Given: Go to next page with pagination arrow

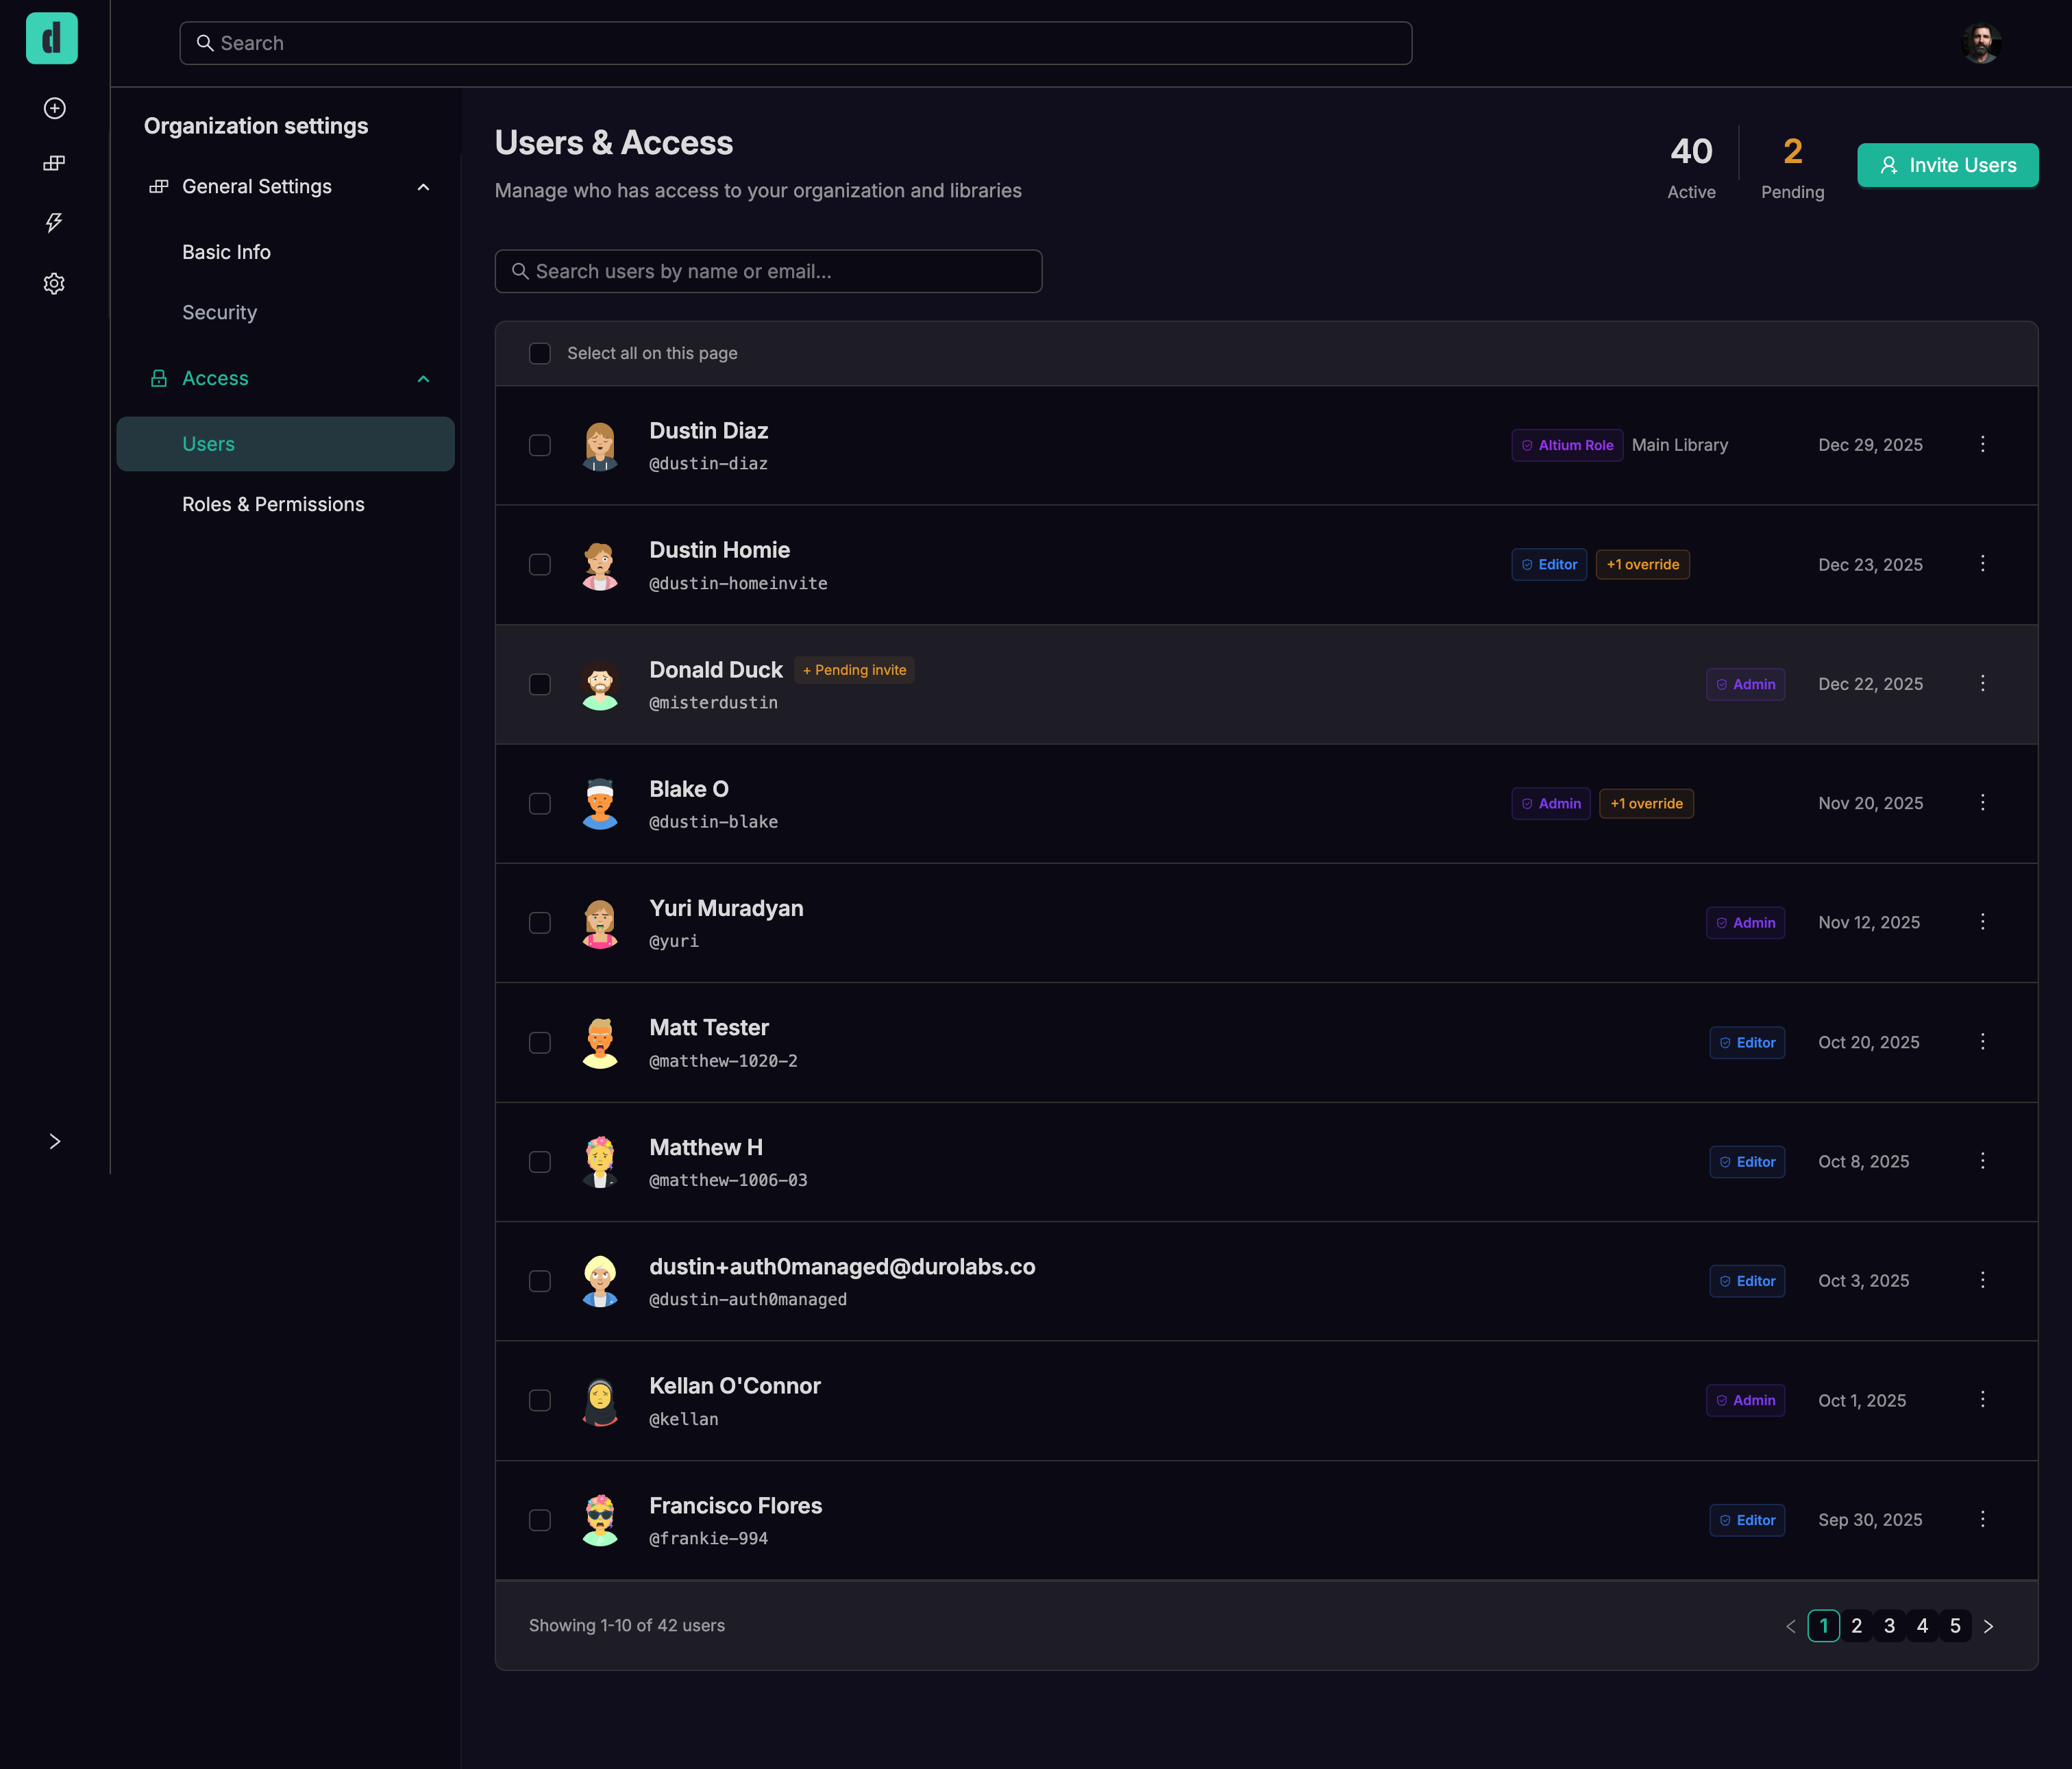Looking at the screenshot, I should [1988, 1626].
